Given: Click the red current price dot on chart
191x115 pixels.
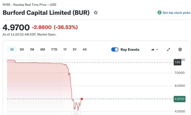Looking at the screenshot, I should click(82, 99).
